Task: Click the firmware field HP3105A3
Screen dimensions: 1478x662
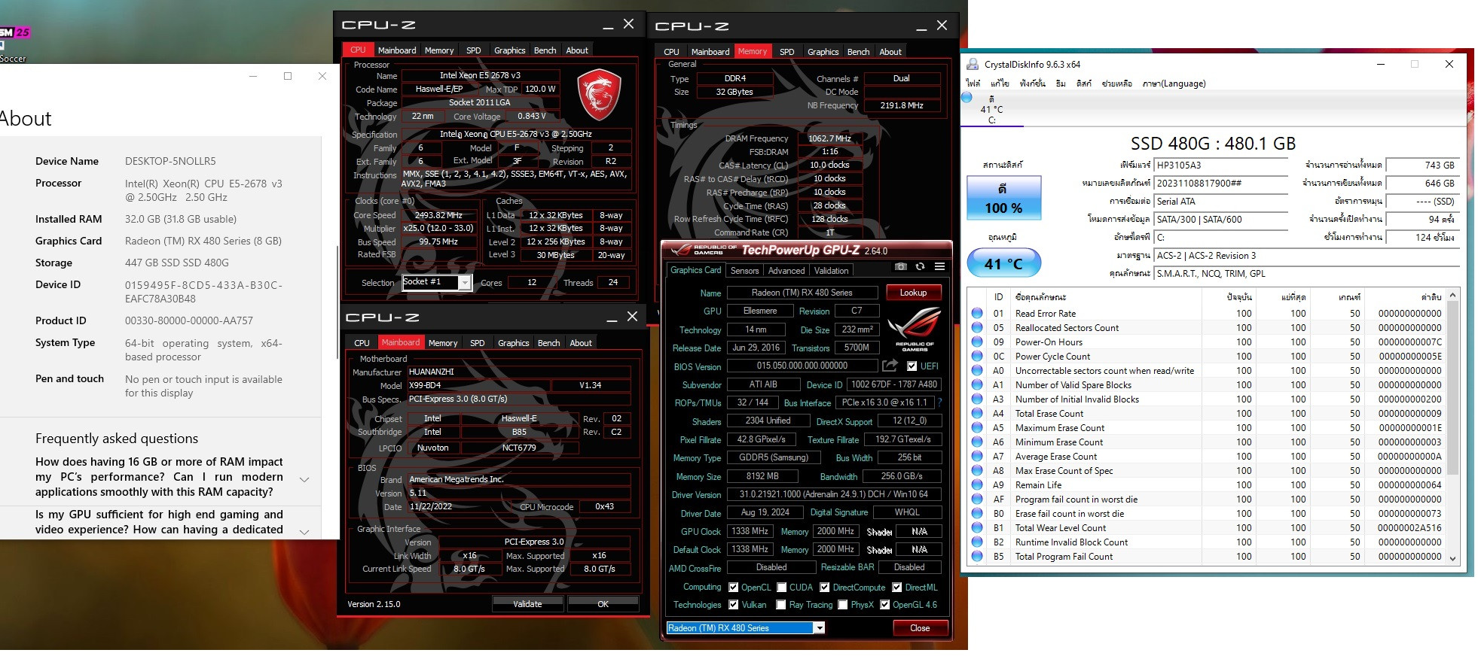Action: (x=1220, y=165)
